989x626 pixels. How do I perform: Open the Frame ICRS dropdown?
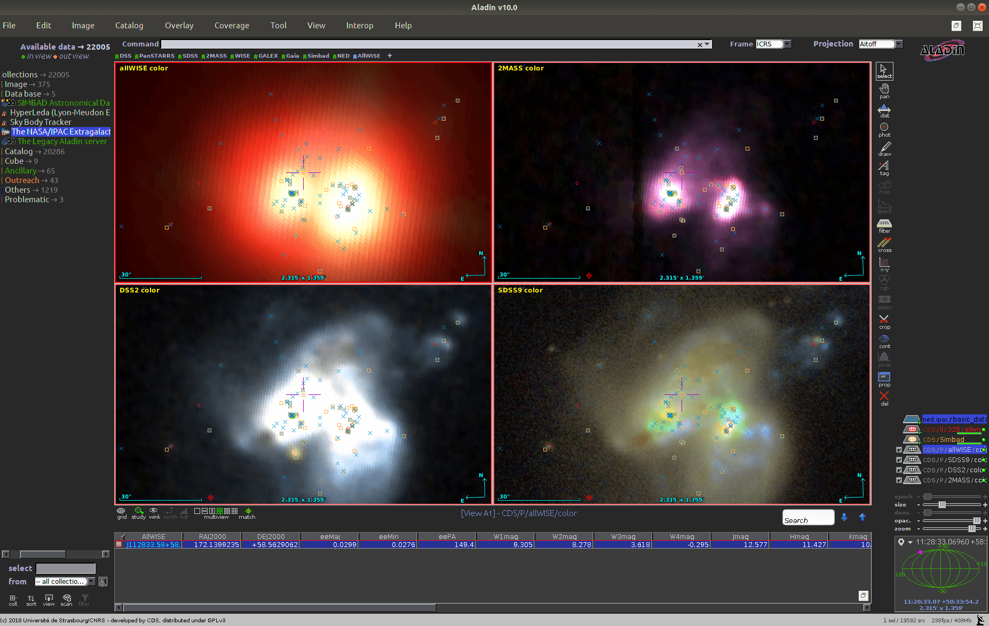click(787, 44)
